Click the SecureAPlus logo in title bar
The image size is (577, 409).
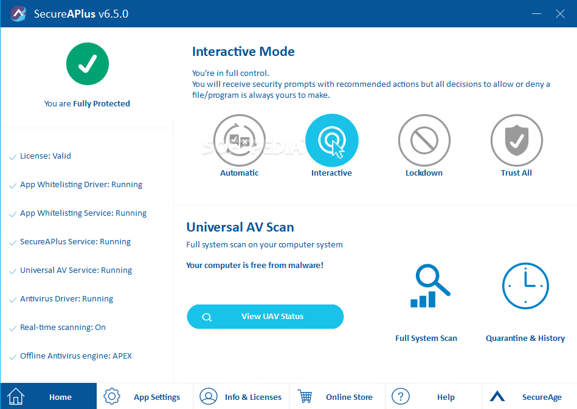click(x=18, y=14)
